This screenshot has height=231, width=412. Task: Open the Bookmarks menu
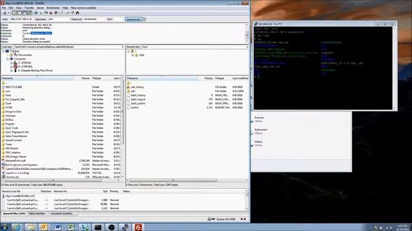[53, 8]
